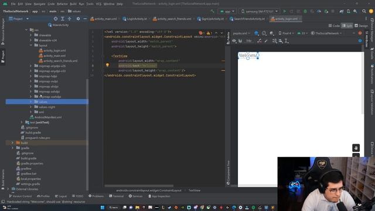Switch to LoginActivity.kt tab
This screenshot has width=375, height=211.
[x=135, y=19]
